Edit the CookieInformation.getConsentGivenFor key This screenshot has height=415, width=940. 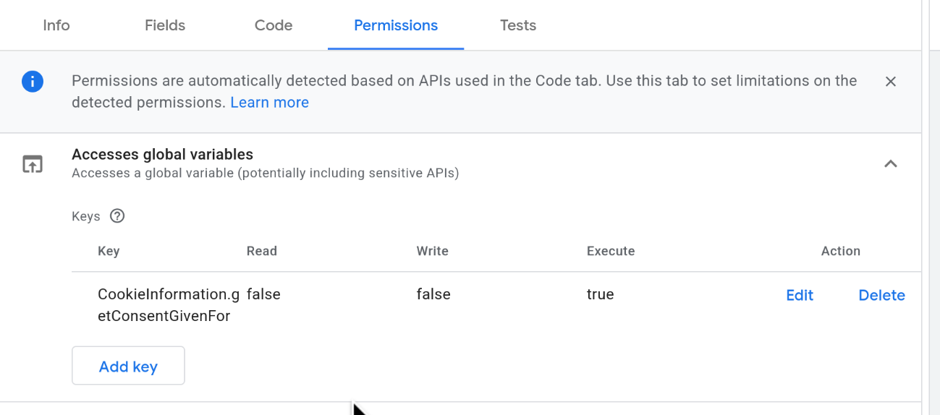click(800, 295)
